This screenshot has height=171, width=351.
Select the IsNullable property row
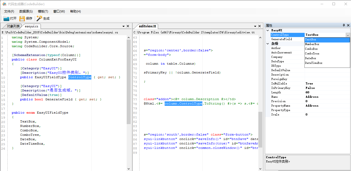(x=279, y=83)
